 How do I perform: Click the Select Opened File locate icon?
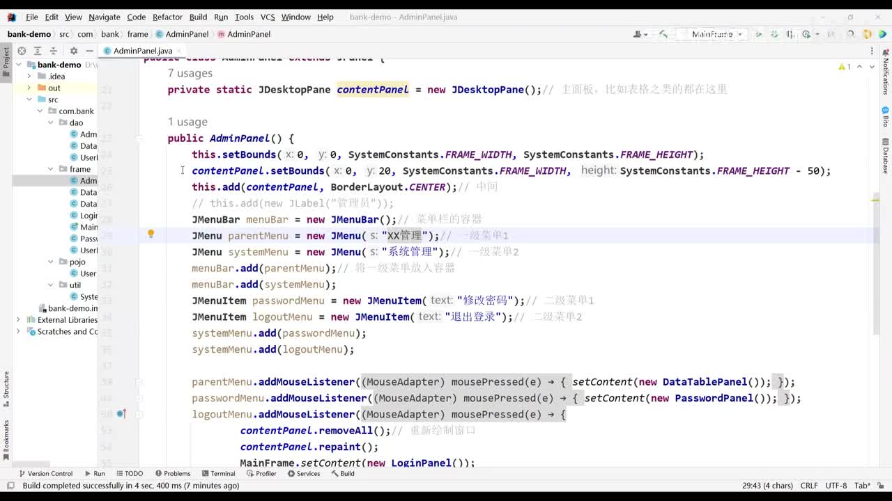(22, 51)
